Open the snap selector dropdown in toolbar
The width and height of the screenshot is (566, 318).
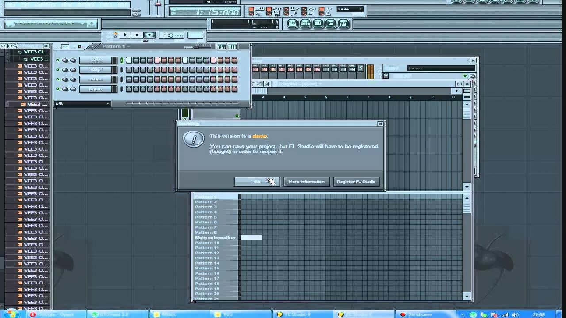(x=349, y=9)
